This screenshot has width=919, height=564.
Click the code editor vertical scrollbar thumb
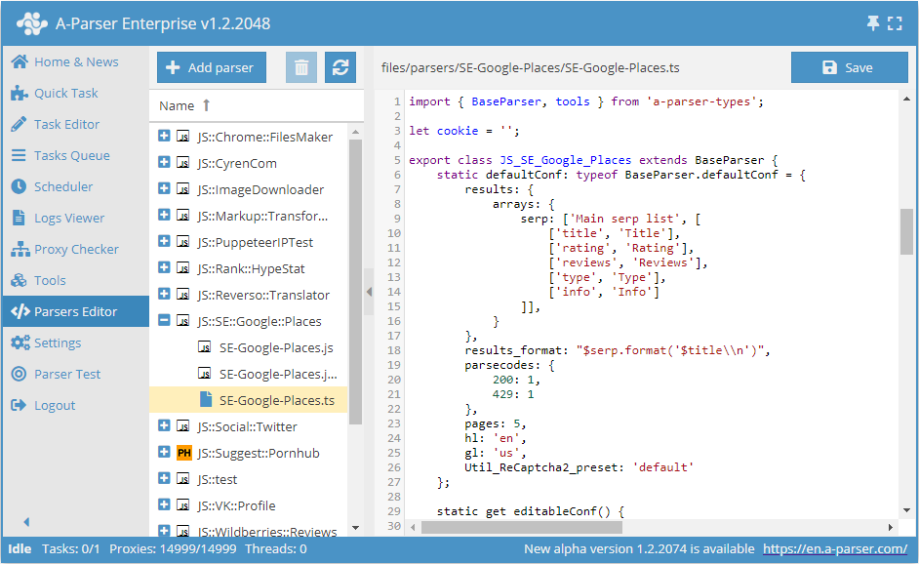point(906,231)
